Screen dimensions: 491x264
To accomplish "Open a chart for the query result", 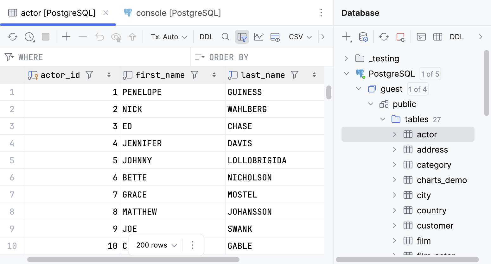I will [x=259, y=37].
